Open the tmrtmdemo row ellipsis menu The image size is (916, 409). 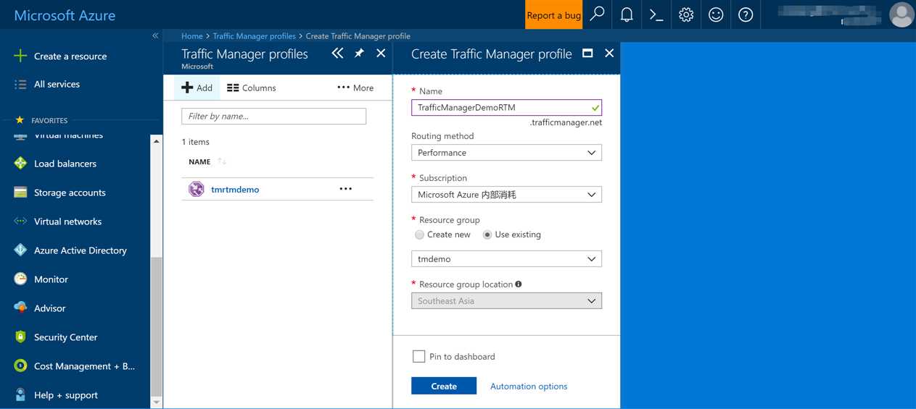point(346,189)
